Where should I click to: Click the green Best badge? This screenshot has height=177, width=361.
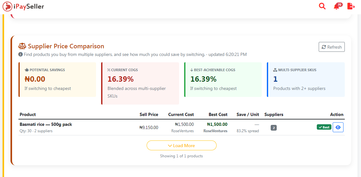[x=324, y=127]
